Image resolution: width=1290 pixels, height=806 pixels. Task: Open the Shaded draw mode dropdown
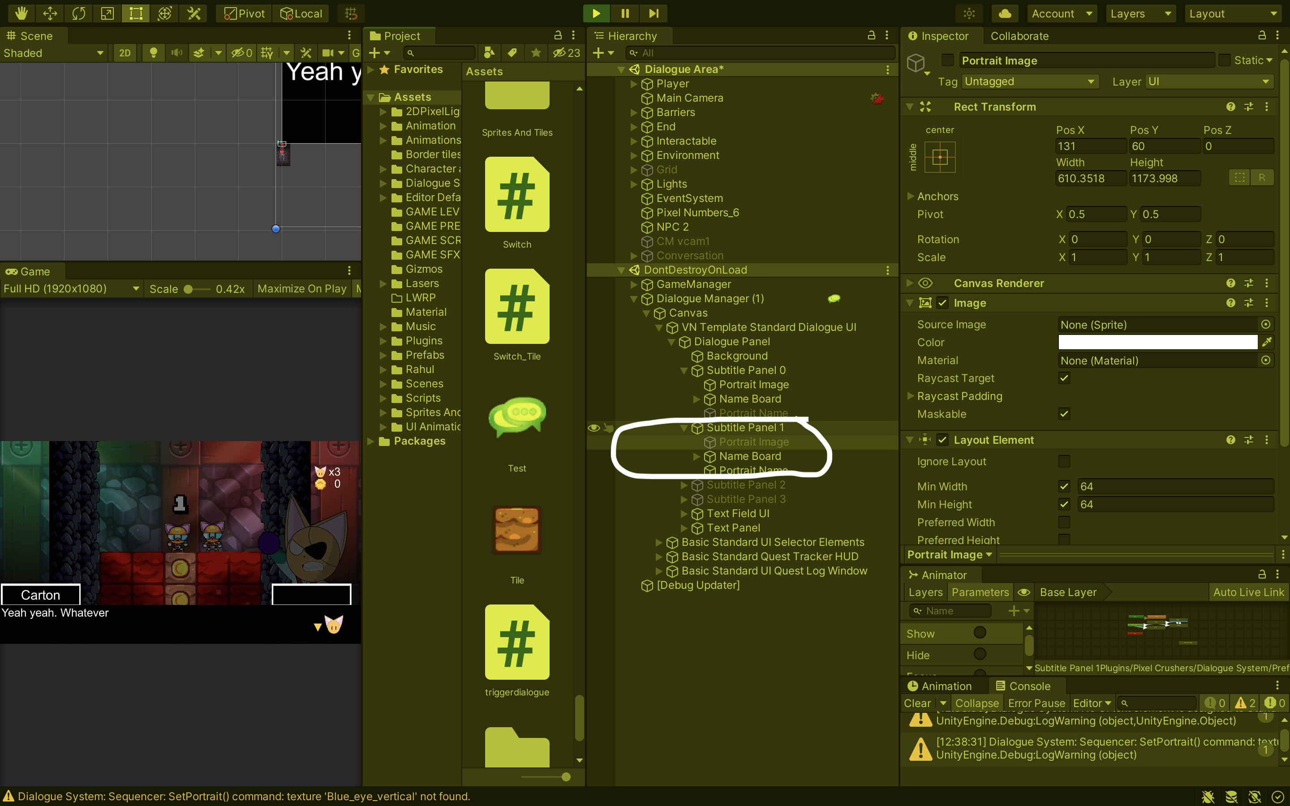[x=53, y=53]
